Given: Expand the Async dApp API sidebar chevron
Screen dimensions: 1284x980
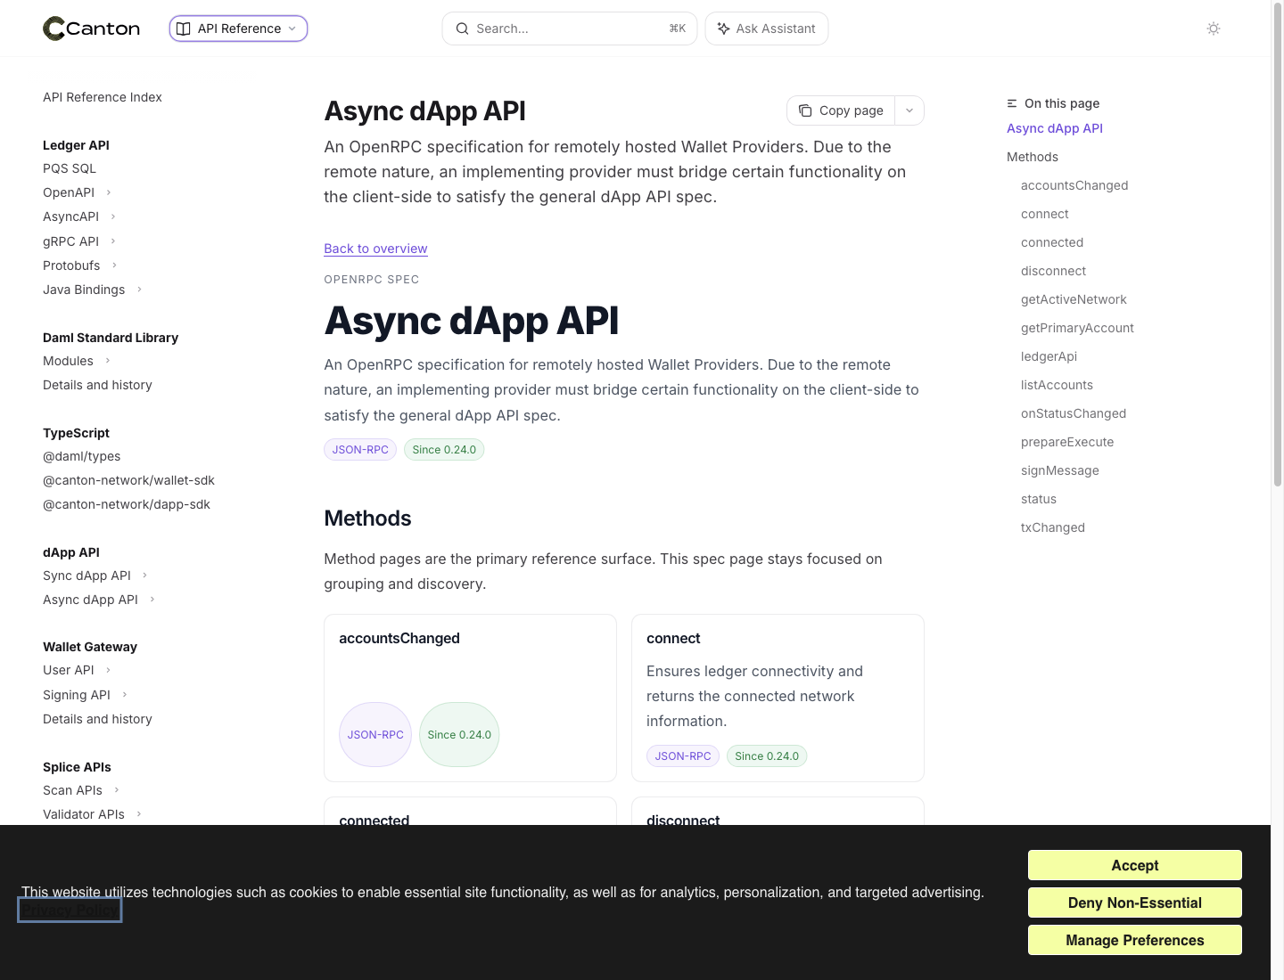Looking at the screenshot, I should (x=152, y=600).
